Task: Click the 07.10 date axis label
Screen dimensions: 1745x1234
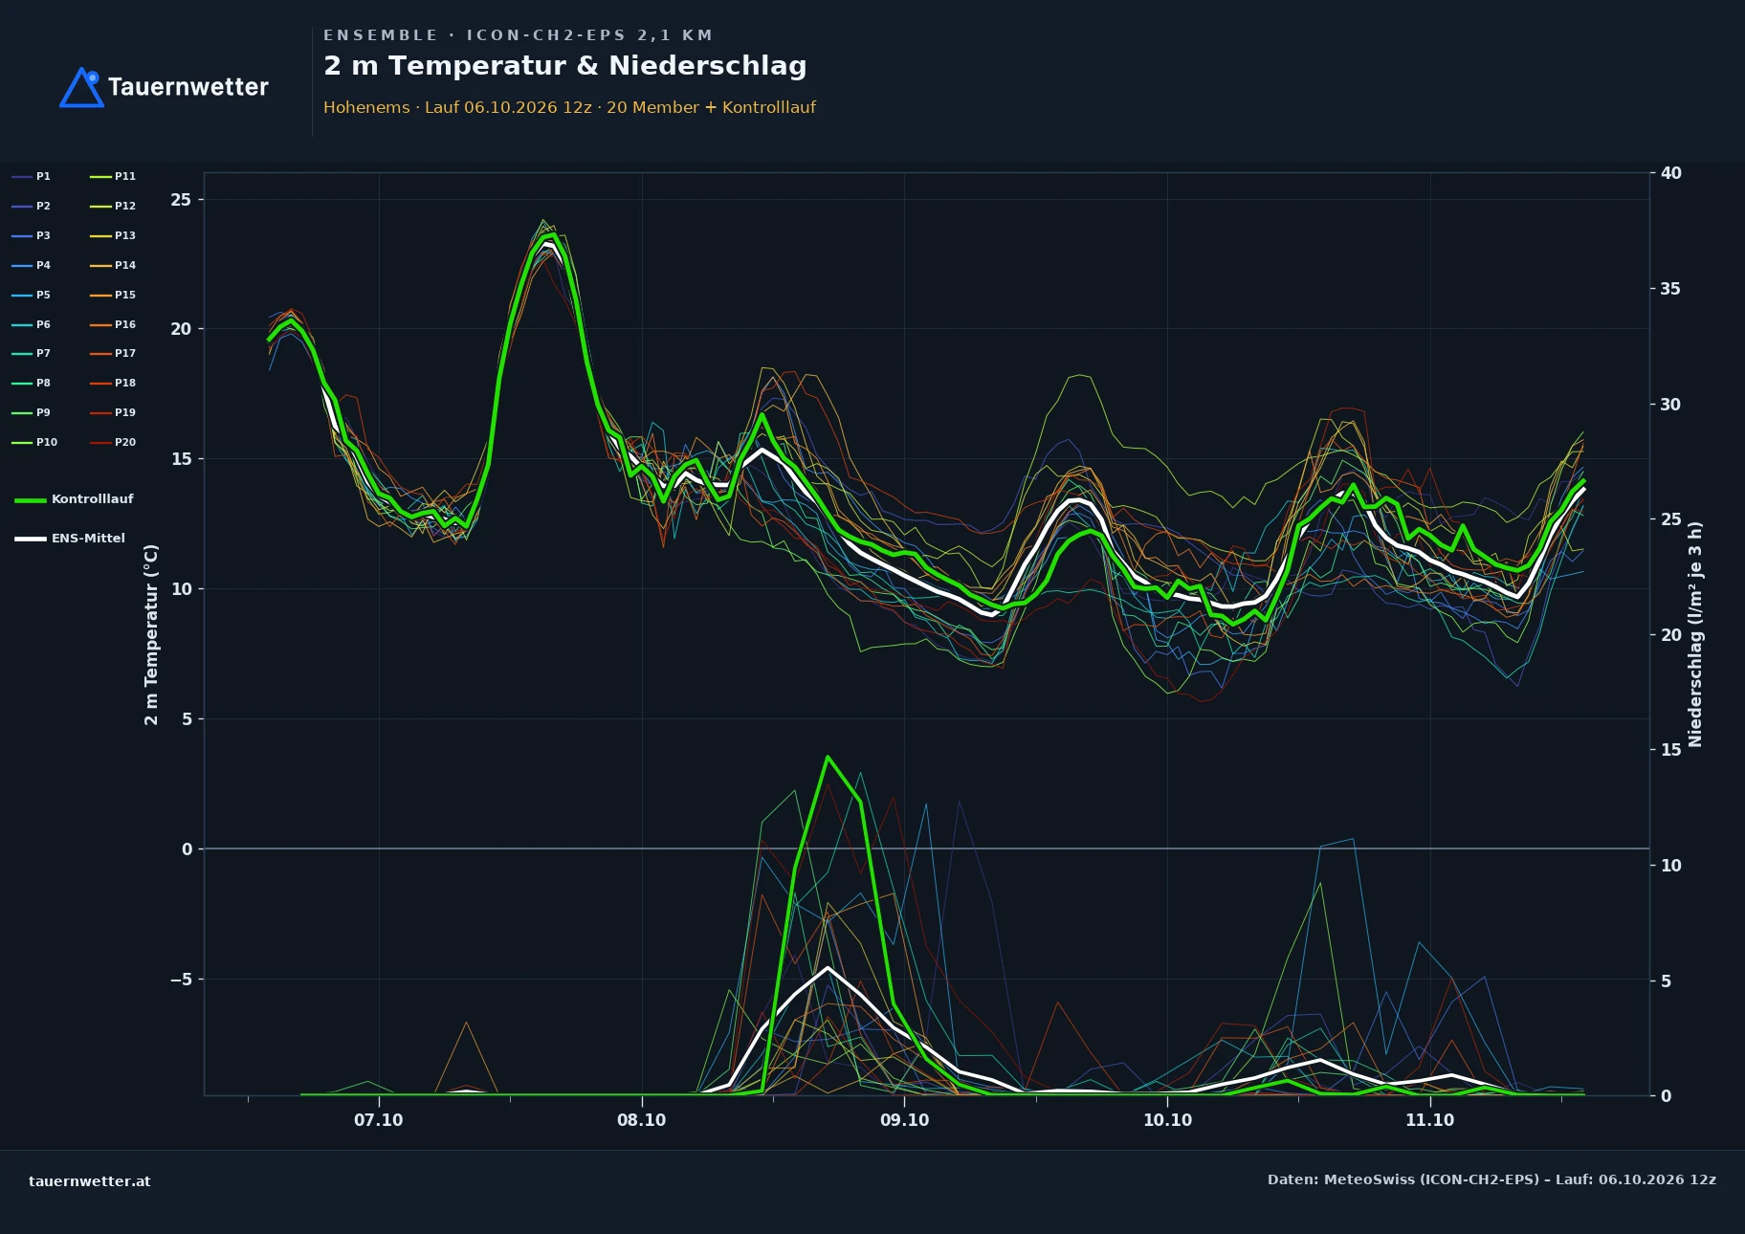Action: point(379,1120)
